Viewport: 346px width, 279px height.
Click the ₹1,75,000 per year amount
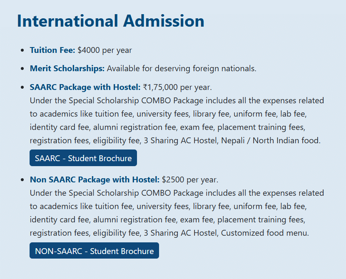177,87
